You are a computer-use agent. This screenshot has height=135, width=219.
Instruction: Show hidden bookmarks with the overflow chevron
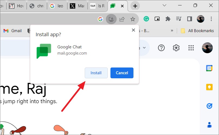172,31
